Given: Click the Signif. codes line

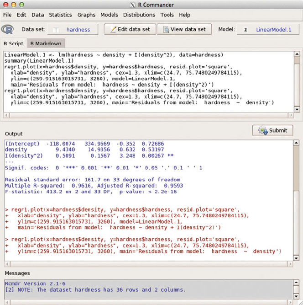Looking at the screenshot, I should 104,168.
